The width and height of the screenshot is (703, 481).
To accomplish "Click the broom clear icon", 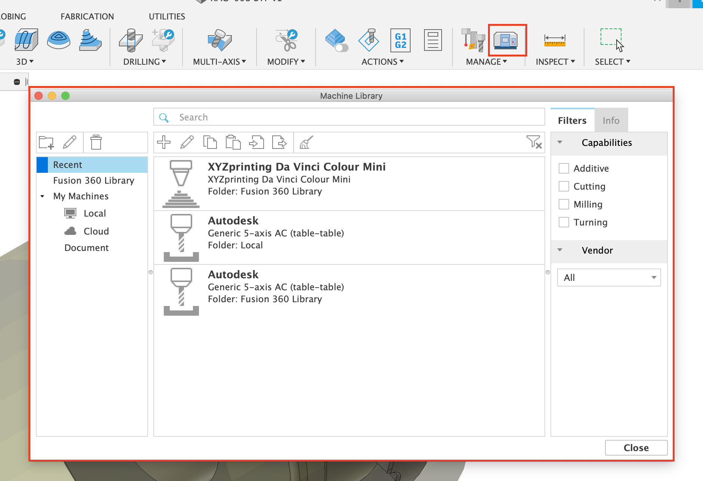I will [x=306, y=143].
